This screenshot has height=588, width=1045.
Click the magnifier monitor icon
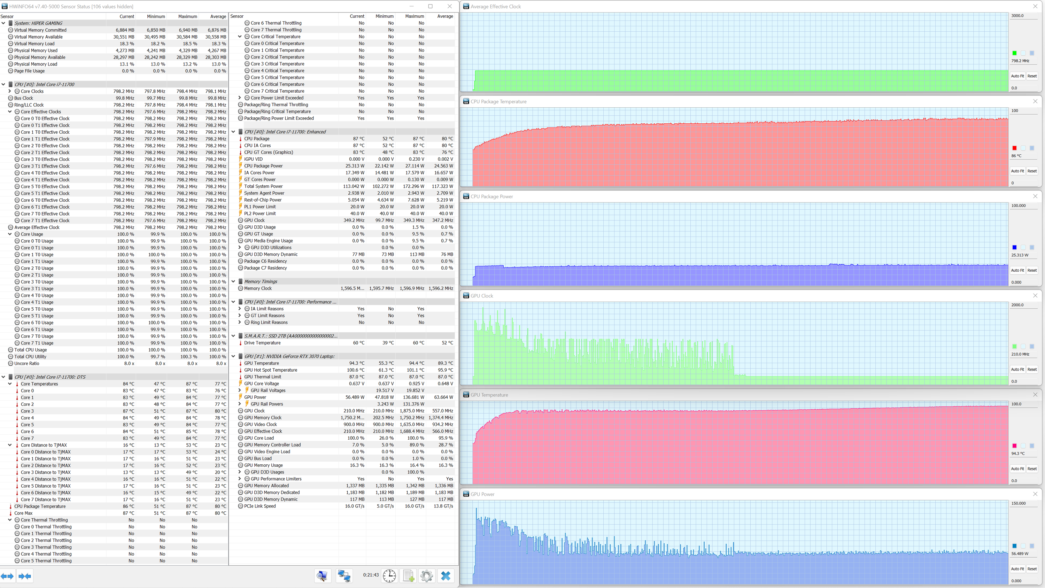click(323, 575)
